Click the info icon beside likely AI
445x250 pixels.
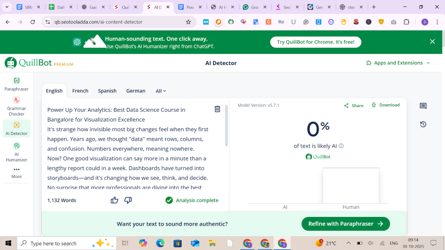pyautogui.click(x=341, y=146)
